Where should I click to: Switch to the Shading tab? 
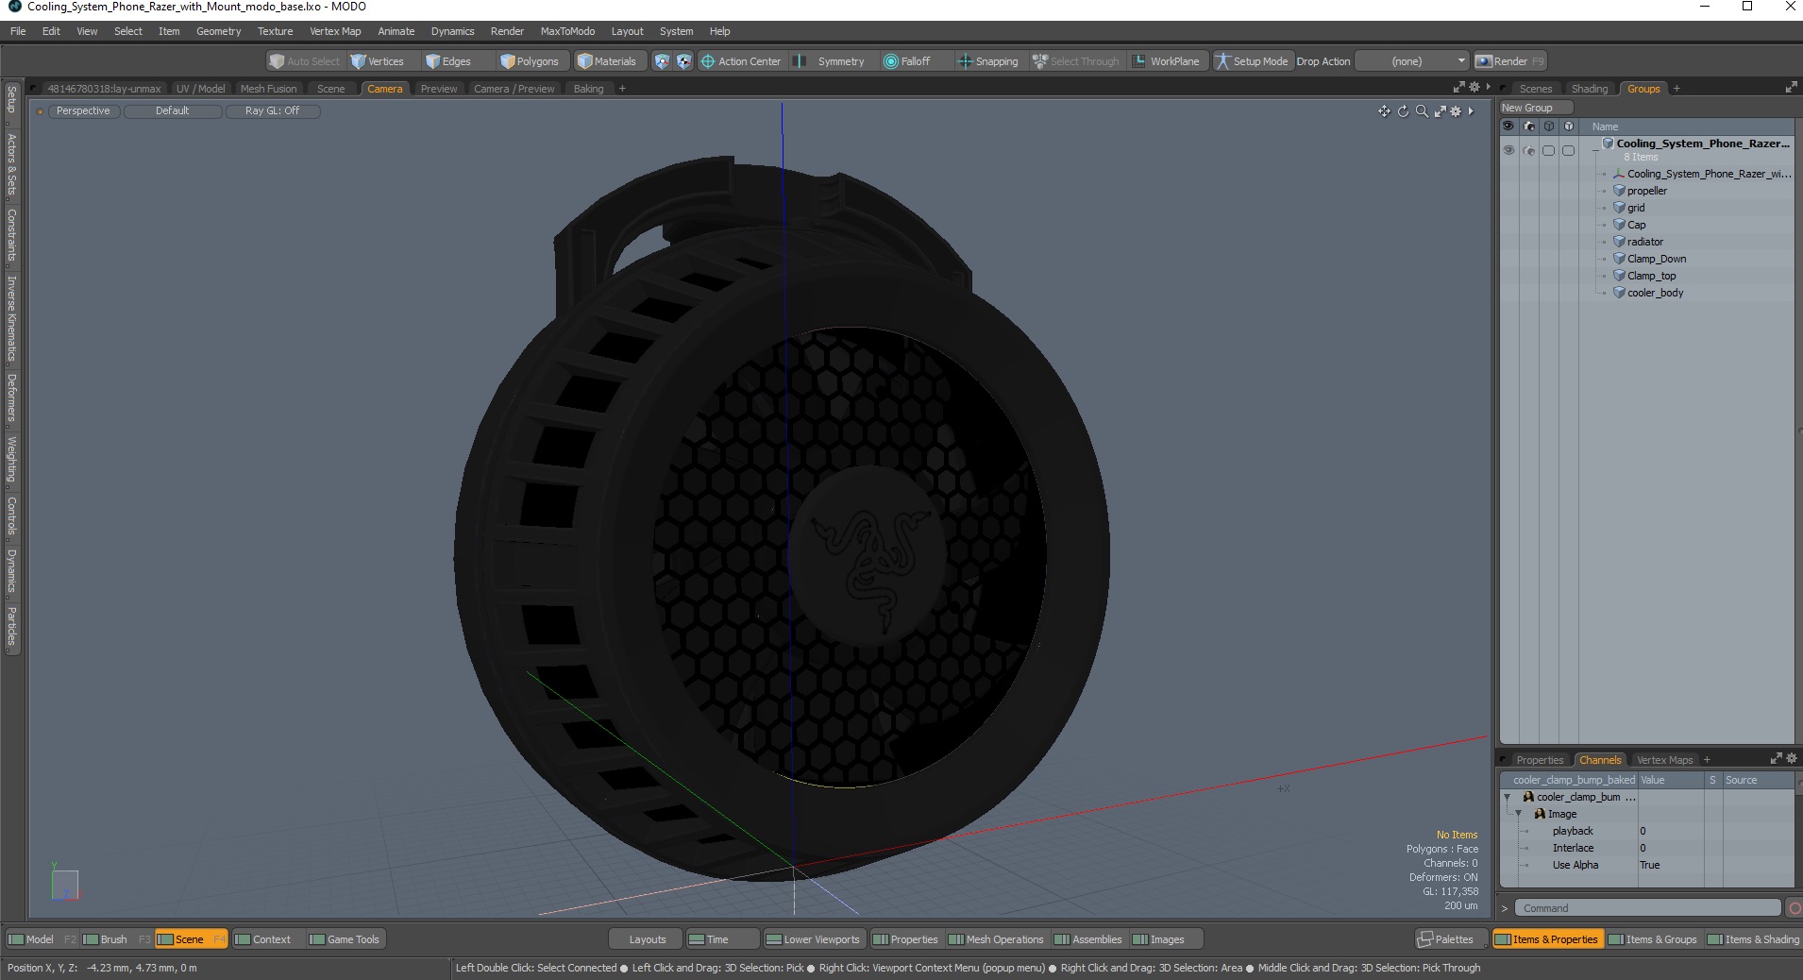1589,89
